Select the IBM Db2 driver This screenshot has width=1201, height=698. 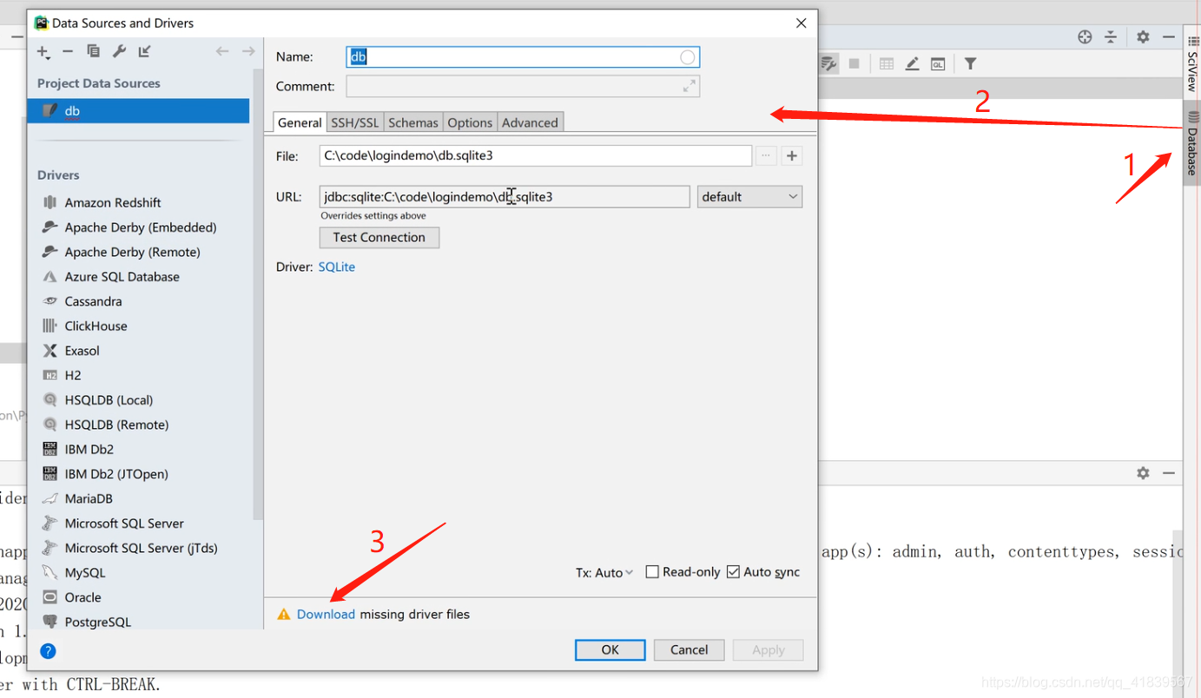(x=89, y=449)
